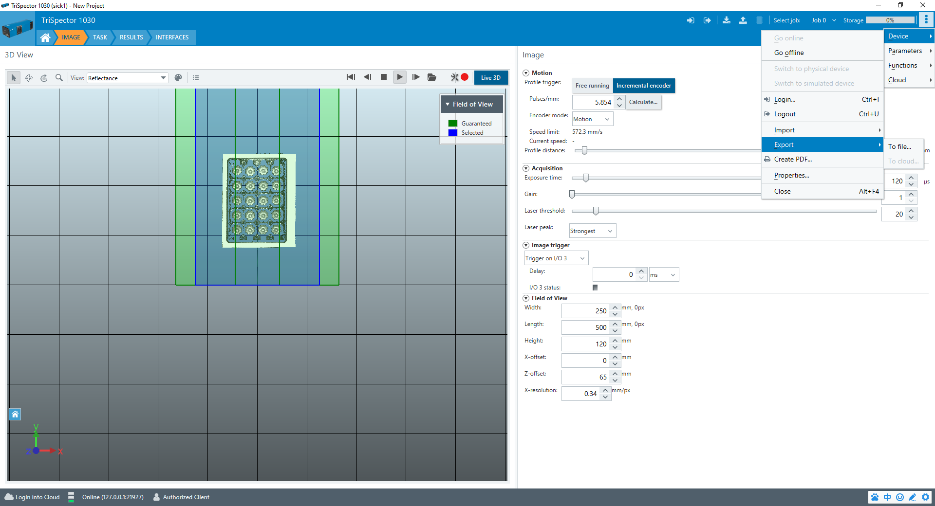935x506 pixels.
Task: Step to next image
Action: (x=416, y=77)
